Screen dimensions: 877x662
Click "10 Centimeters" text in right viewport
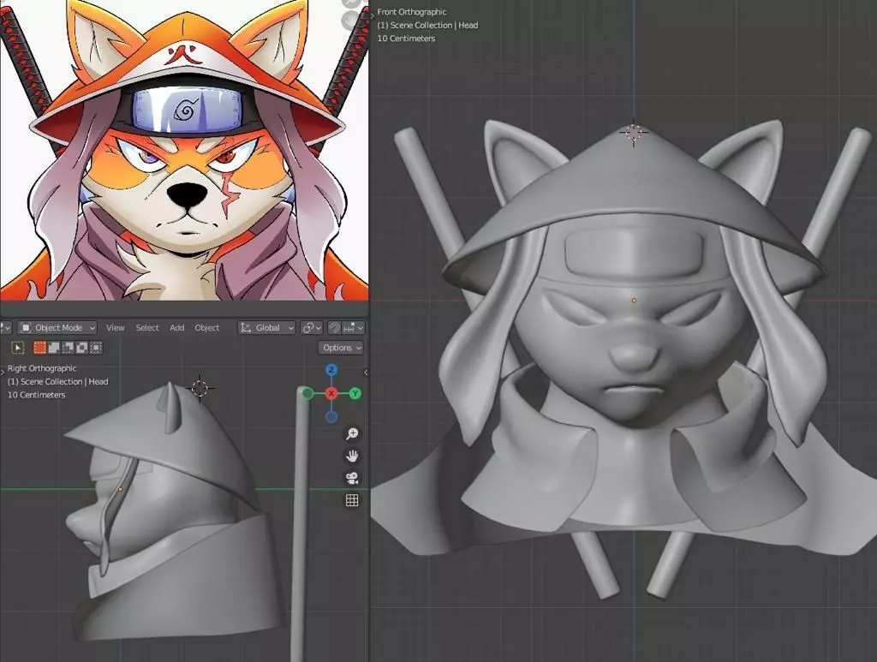[x=36, y=395]
